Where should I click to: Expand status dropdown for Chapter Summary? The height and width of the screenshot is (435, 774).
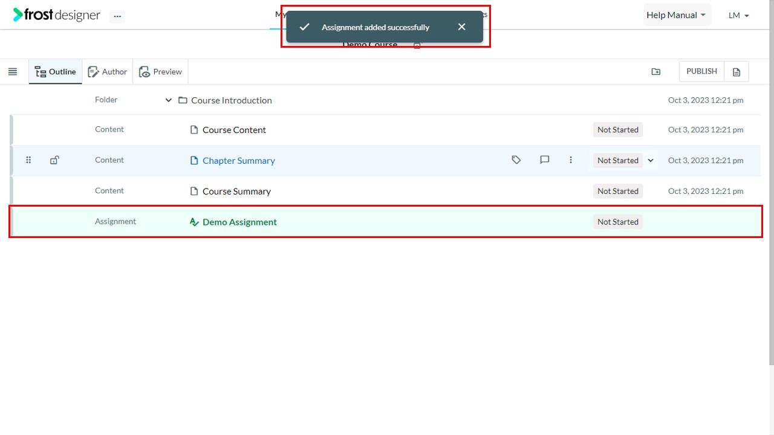651,161
